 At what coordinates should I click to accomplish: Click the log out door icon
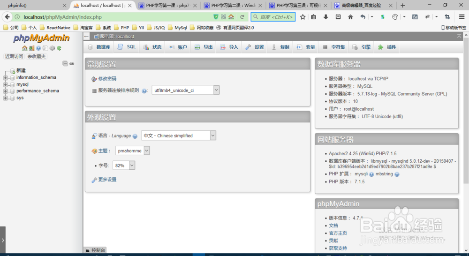[32, 48]
